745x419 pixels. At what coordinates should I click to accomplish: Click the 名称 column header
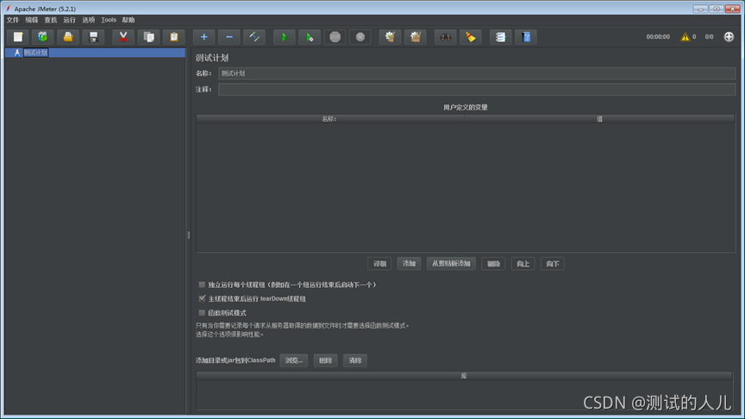pos(331,119)
